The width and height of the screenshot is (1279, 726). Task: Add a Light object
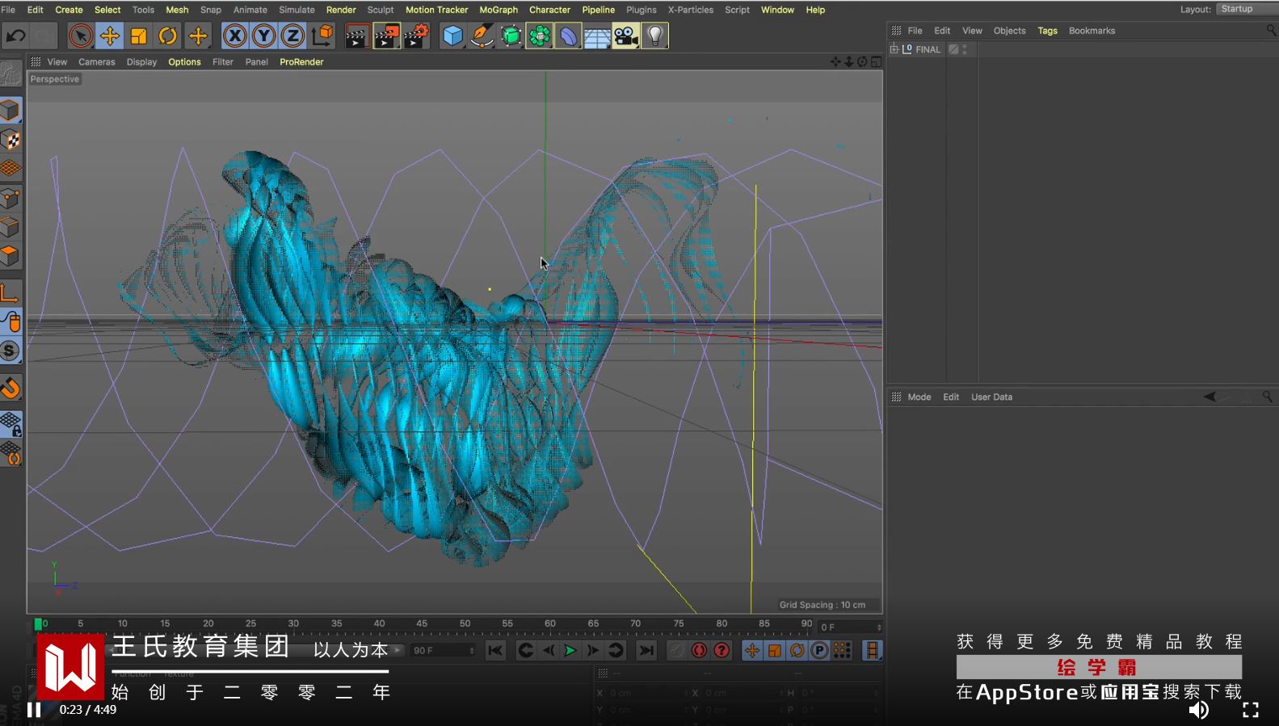(655, 36)
